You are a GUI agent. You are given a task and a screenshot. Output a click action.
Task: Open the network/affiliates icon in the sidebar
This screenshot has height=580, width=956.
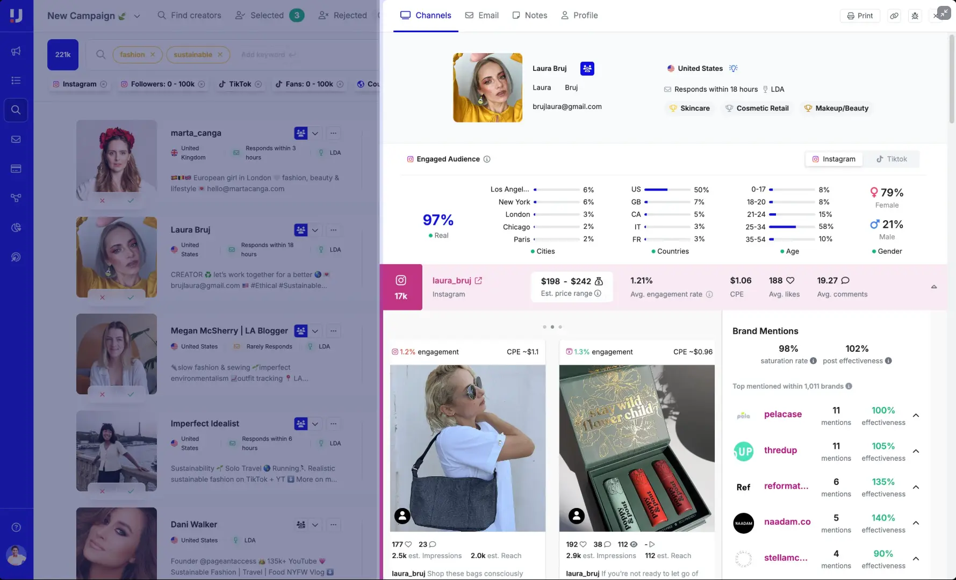pos(16,198)
